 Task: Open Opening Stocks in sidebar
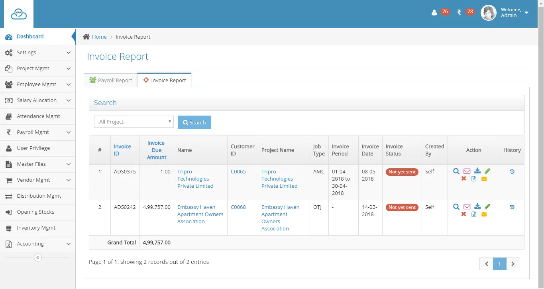(37, 212)
